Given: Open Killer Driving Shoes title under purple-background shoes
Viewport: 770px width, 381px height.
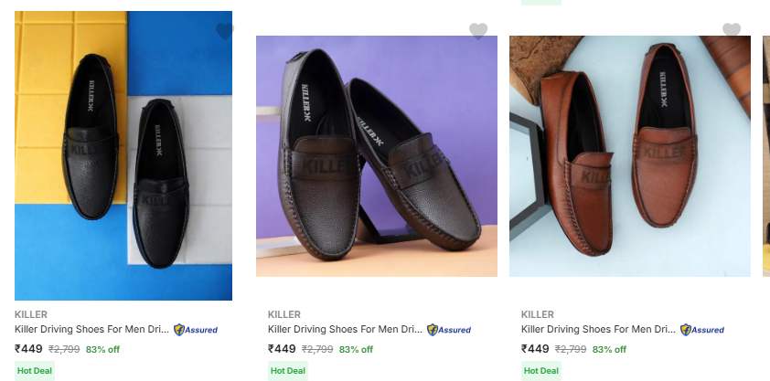Looking at the screenshot, I should [x=345, y=330].
